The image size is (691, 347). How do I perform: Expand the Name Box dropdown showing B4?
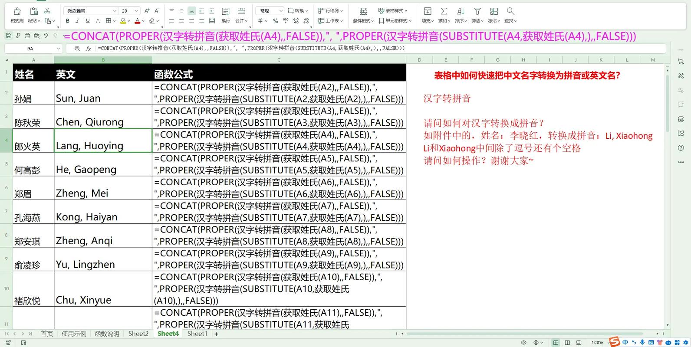59,49
